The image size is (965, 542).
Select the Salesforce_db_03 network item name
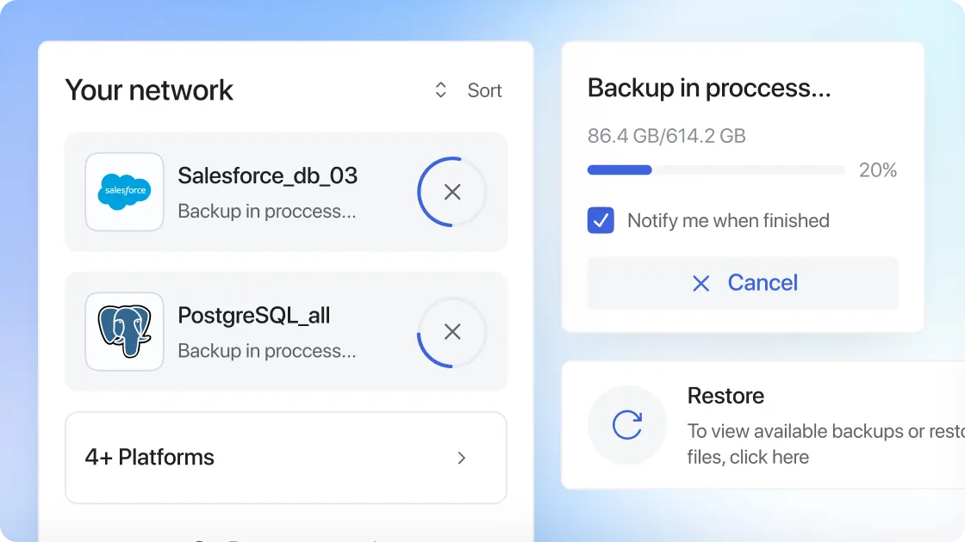pos(267,176)
